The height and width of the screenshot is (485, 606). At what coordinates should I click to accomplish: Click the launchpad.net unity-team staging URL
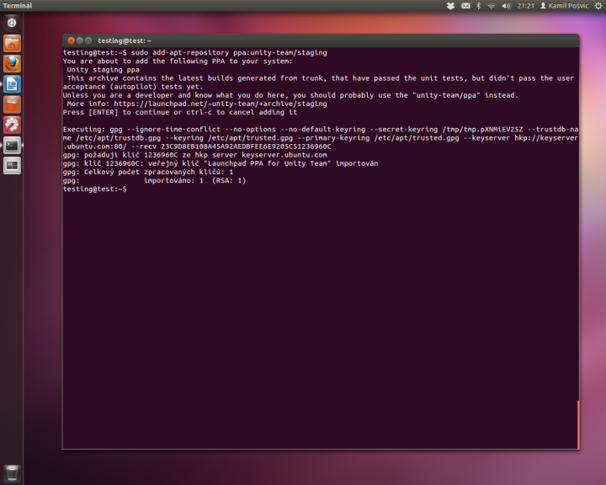coord(221,104)
